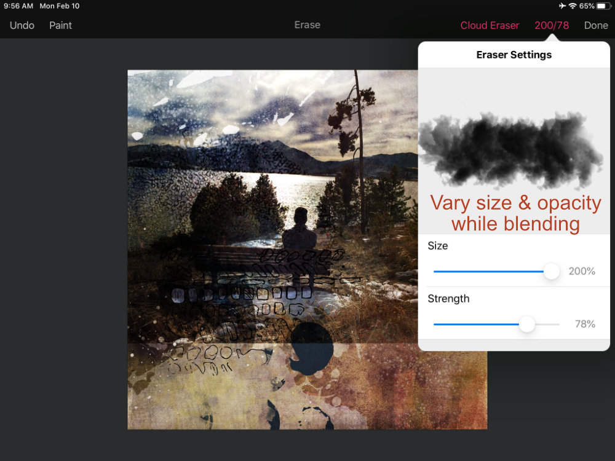Click the 65% battery percentage
The height and width of the screenshot is (461, 615).
point(587,6)
